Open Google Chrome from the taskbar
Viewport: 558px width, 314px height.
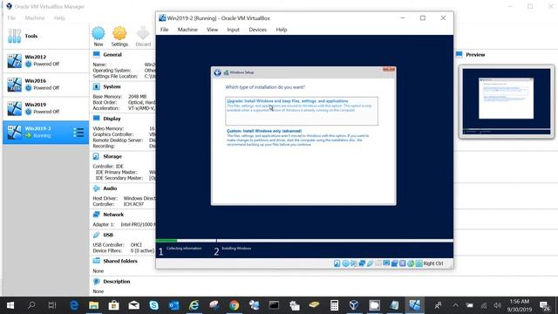234,305
